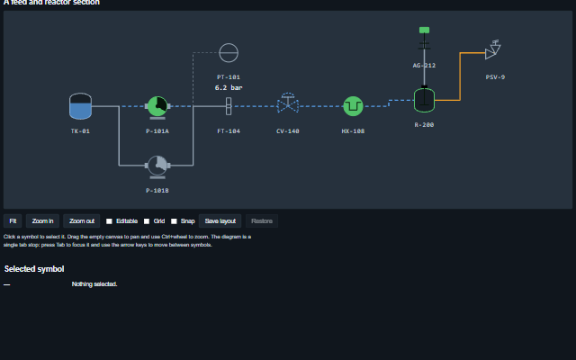576x360 pixels.
Task: Toggle the Snap checkbox
Action: click(174, 221)
